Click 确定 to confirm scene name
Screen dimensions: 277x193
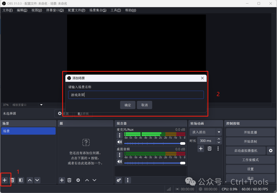(x=128, y=105)
